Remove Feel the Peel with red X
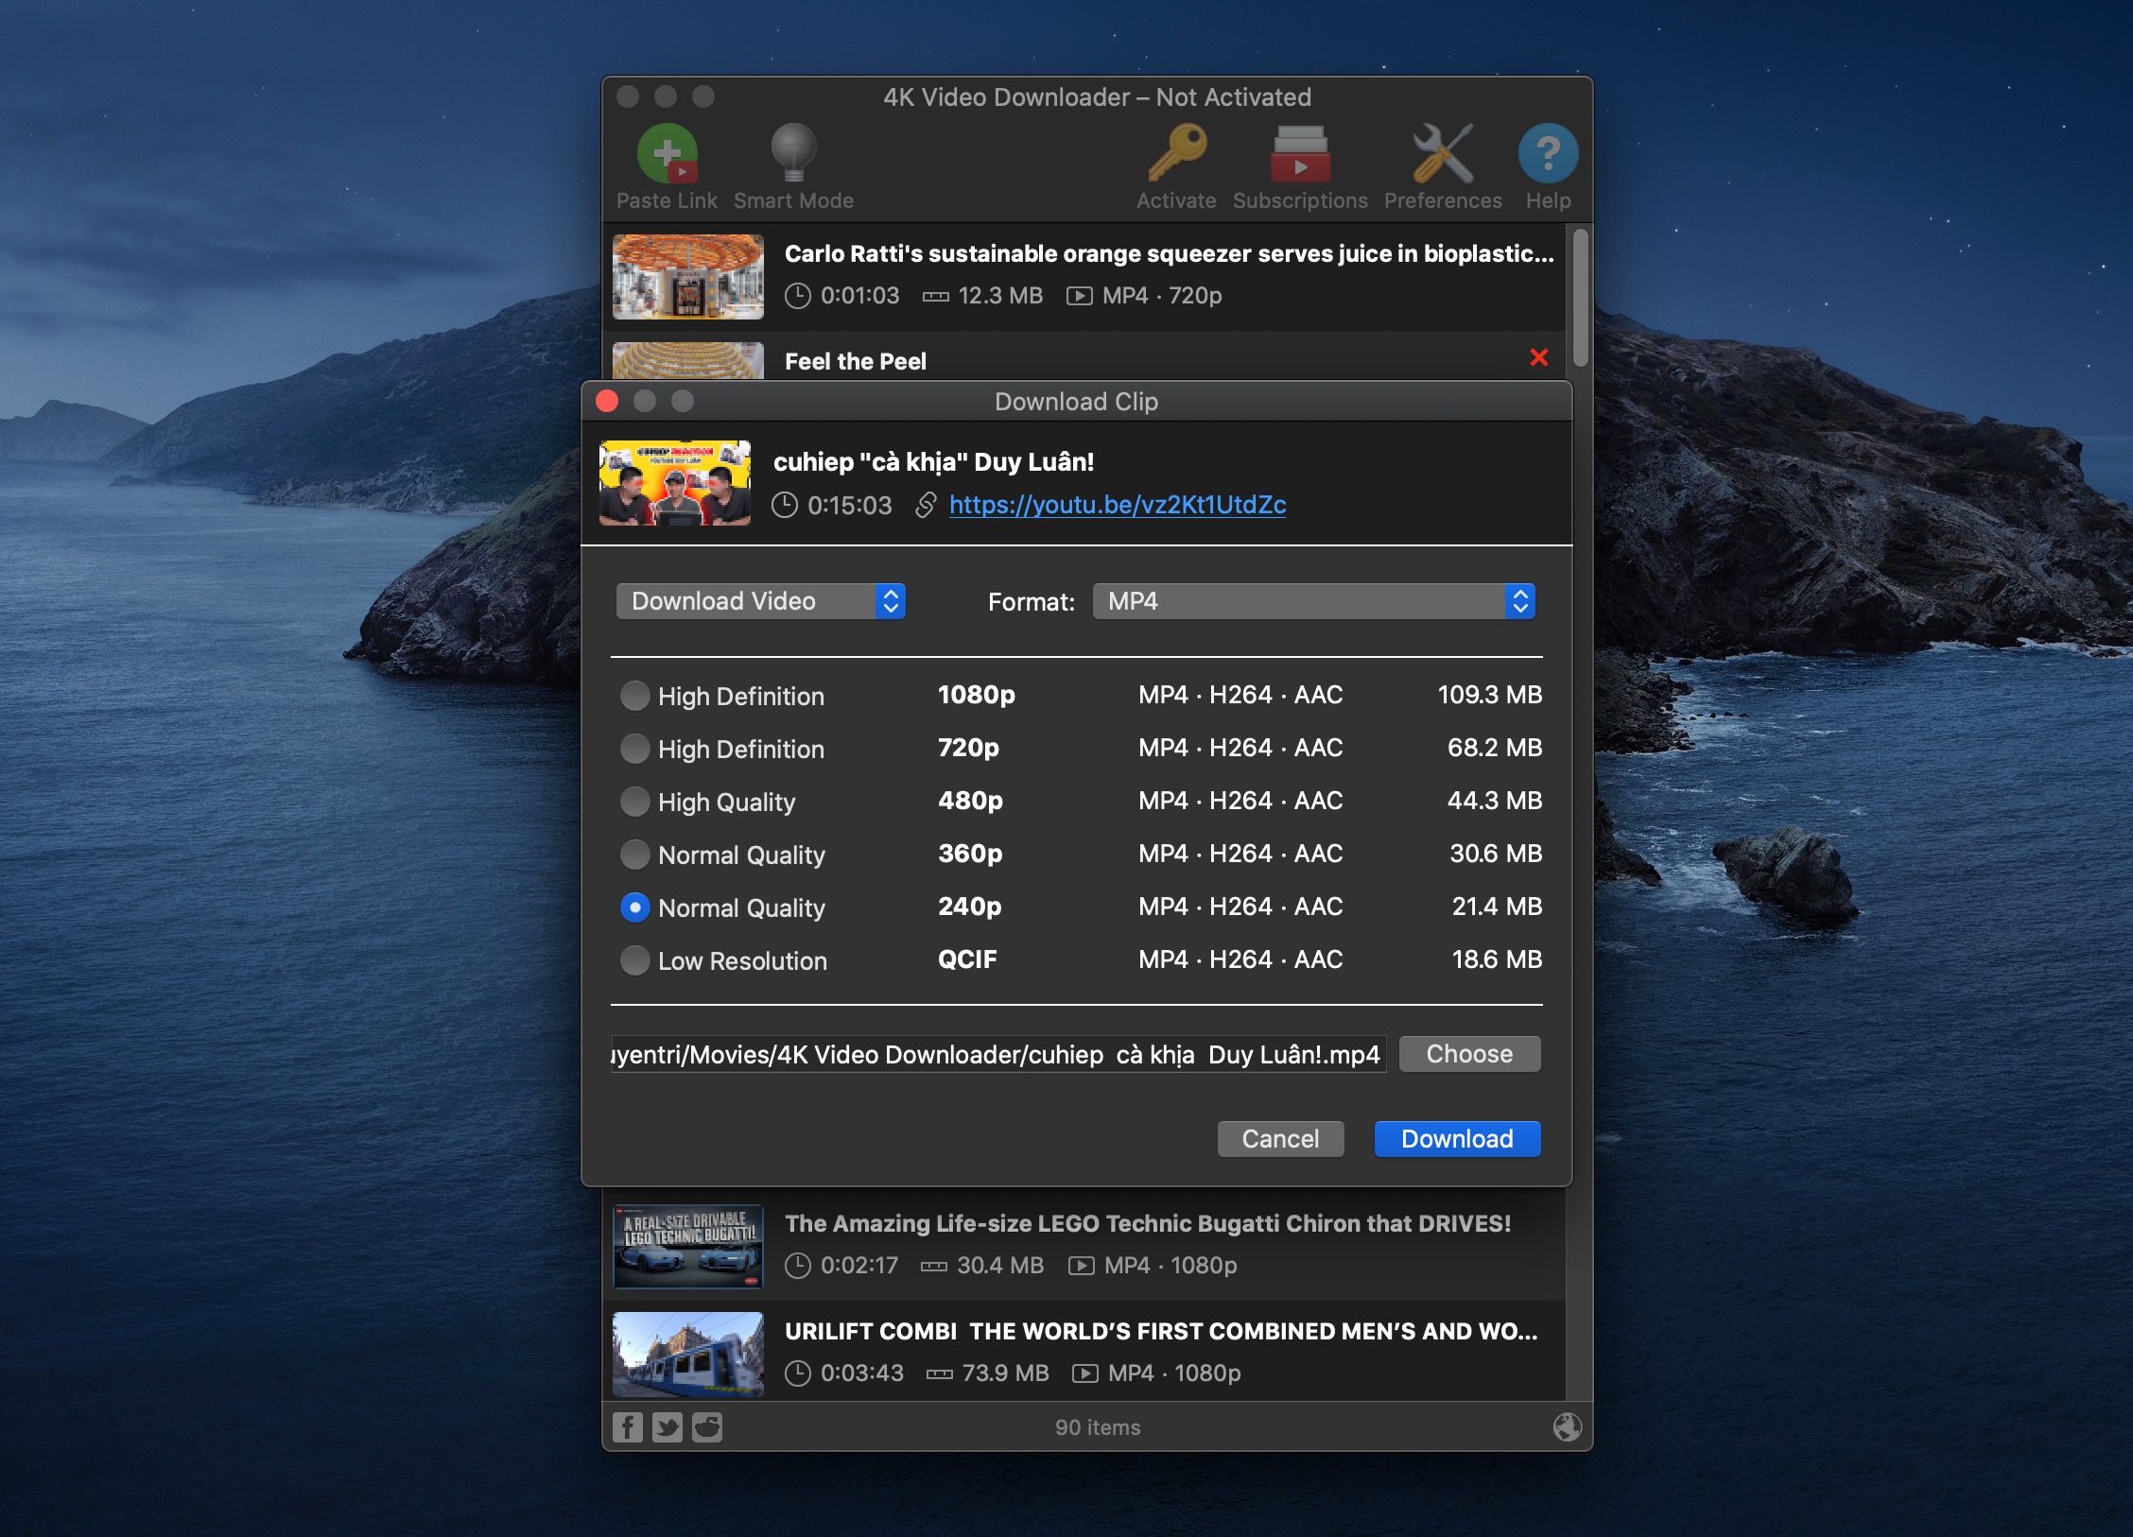Image resolution: width=2133 pixels, height=1537 pixels. [1538, 357]
